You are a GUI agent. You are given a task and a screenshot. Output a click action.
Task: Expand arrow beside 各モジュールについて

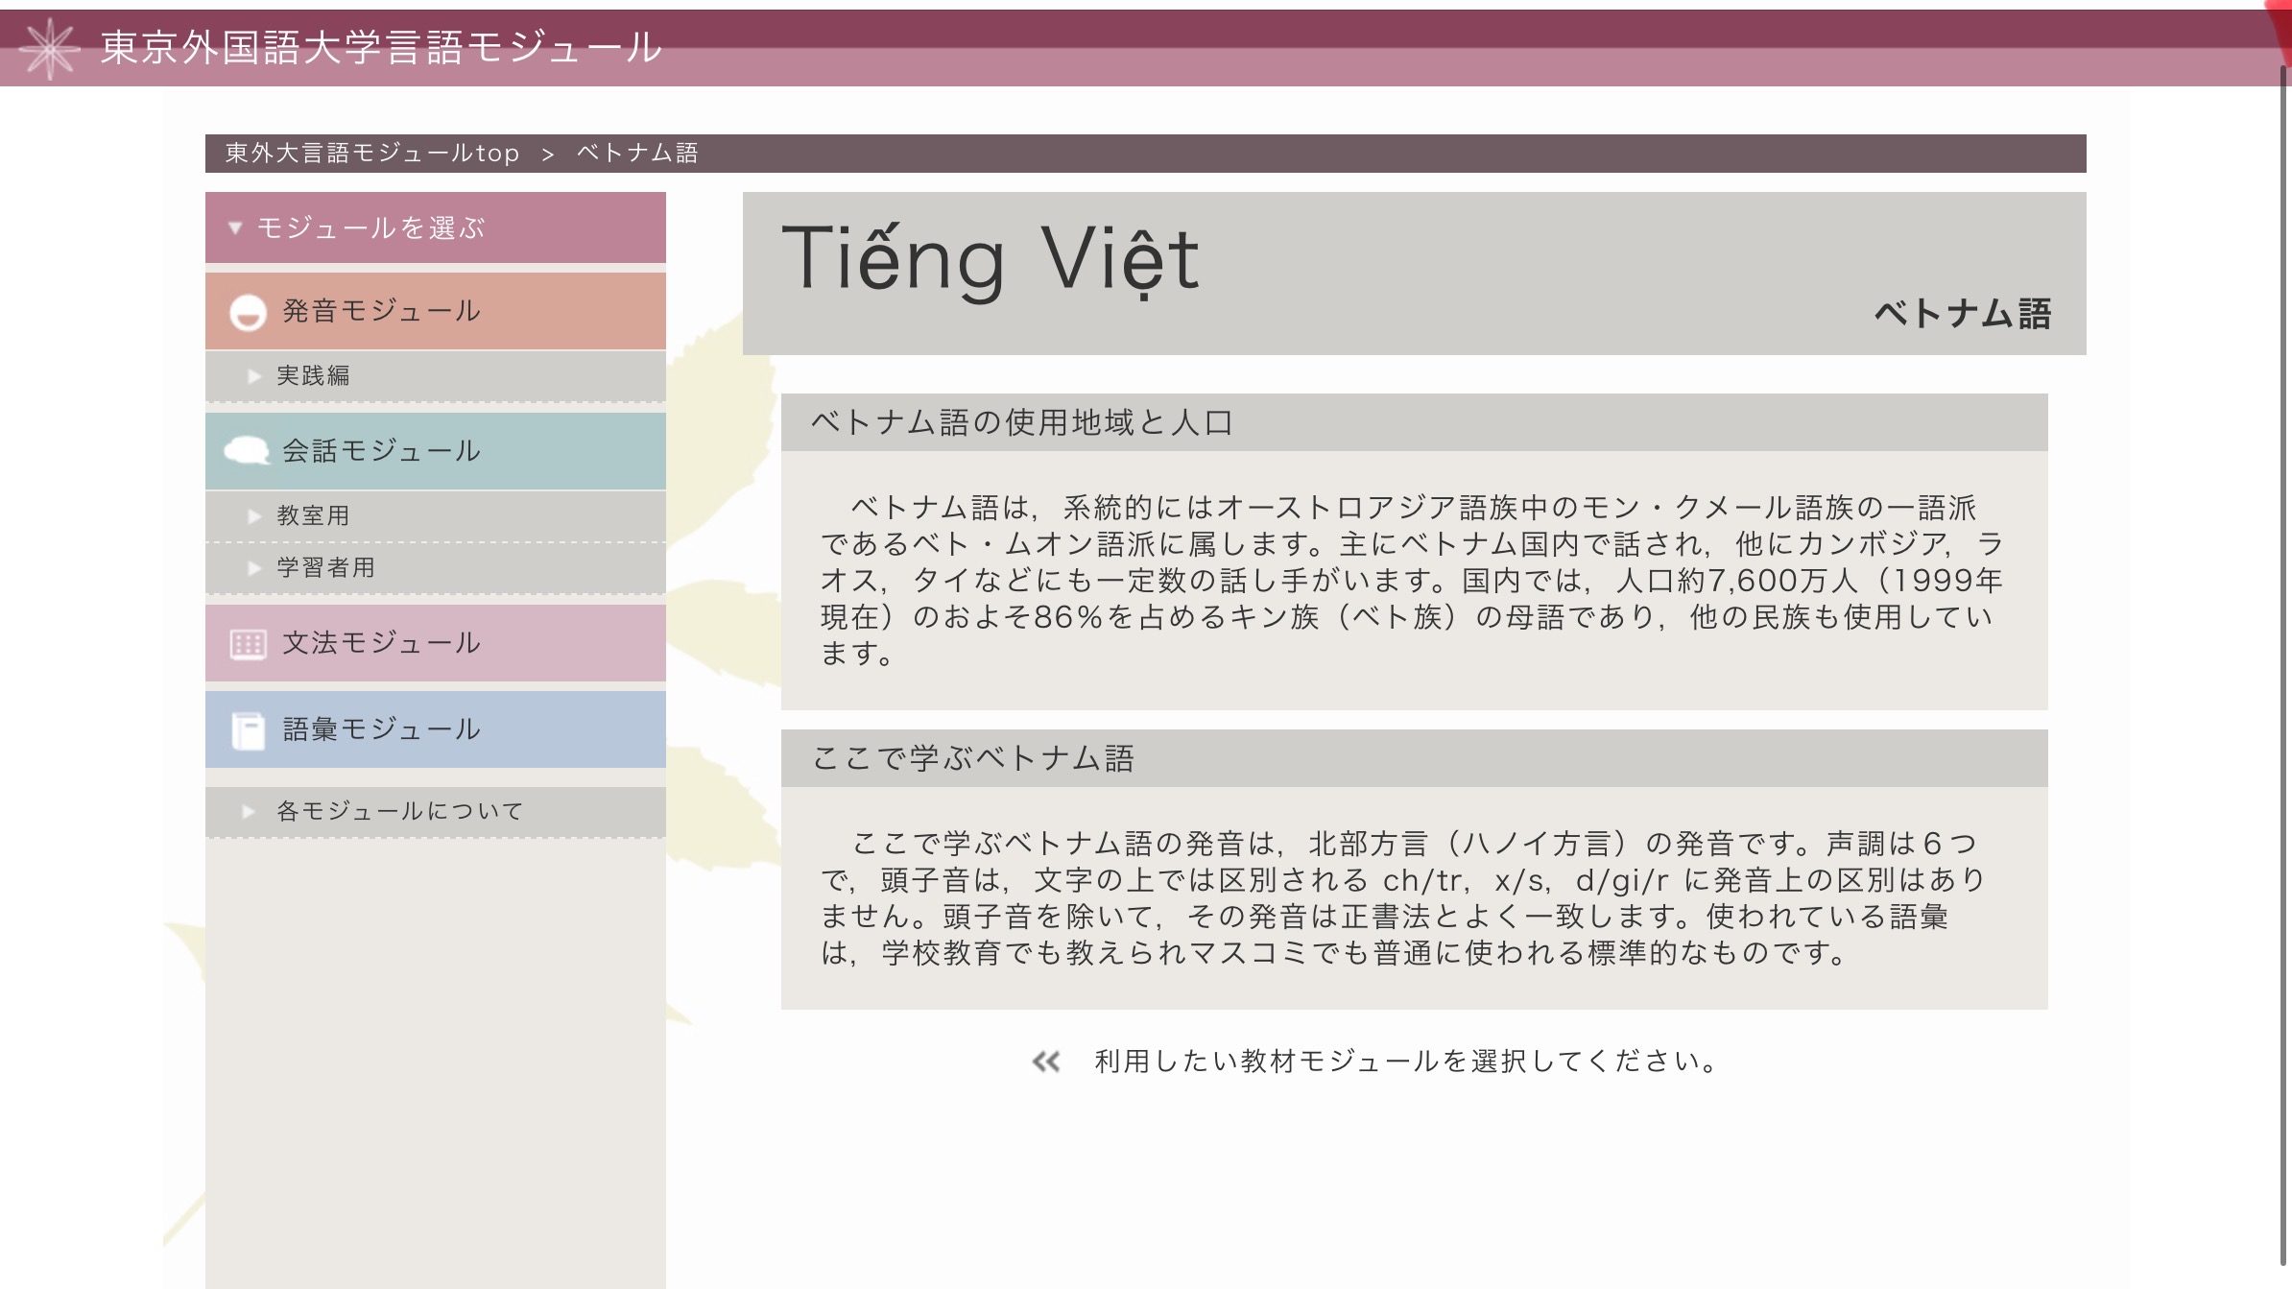pos(249,812)
